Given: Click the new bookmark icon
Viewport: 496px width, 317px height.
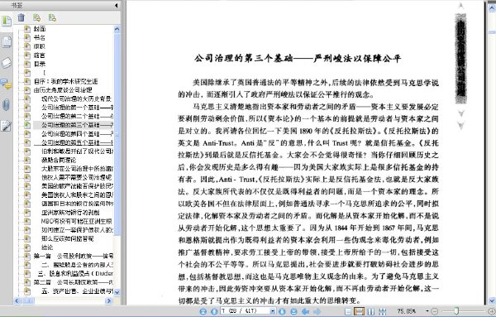Looking at the screenshot, I should coord(36,17).
